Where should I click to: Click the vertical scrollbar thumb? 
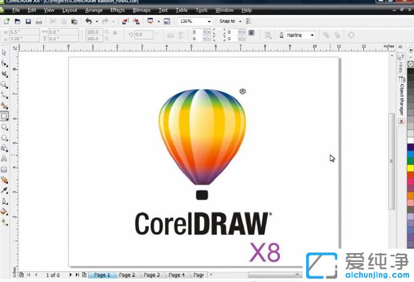click(392, 161)
